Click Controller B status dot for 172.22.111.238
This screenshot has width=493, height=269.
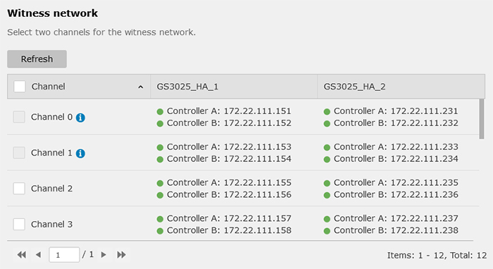pos(327,231)
